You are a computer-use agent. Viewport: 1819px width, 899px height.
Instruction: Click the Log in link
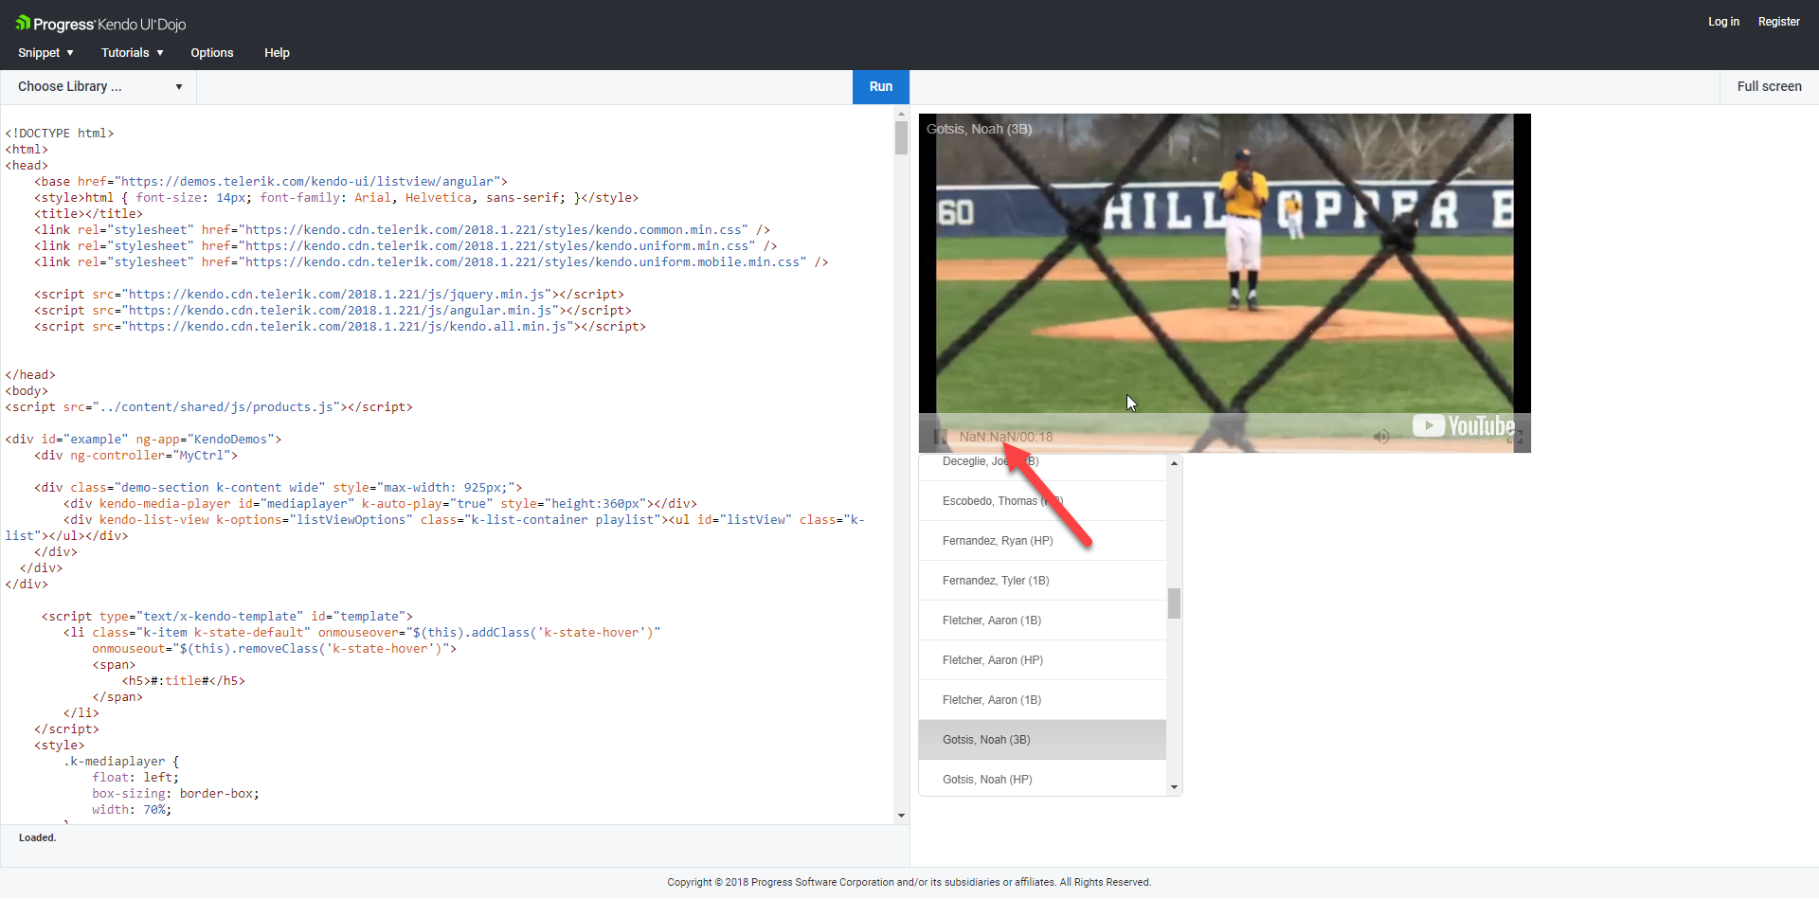coord(1723,22)
